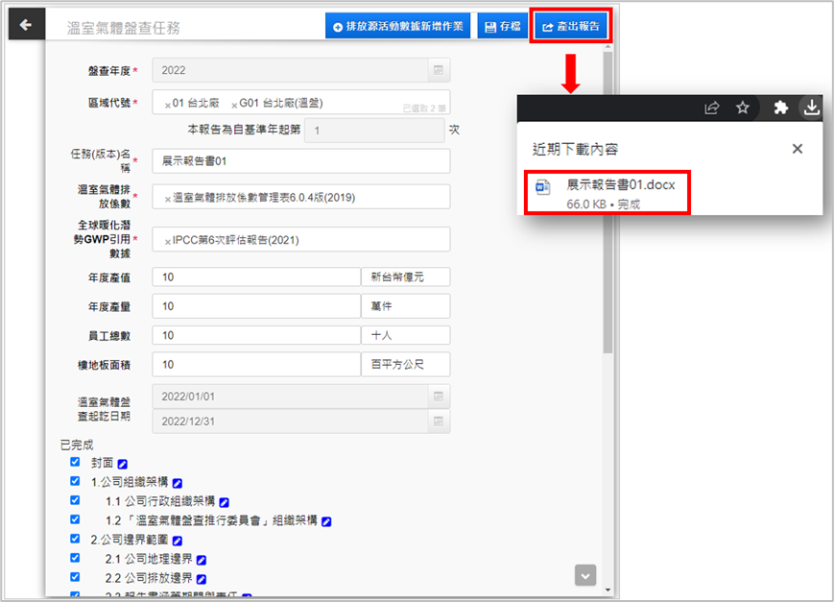
Task: Toggle the 1.公司組織架構 checkbox
Action: 75,481
